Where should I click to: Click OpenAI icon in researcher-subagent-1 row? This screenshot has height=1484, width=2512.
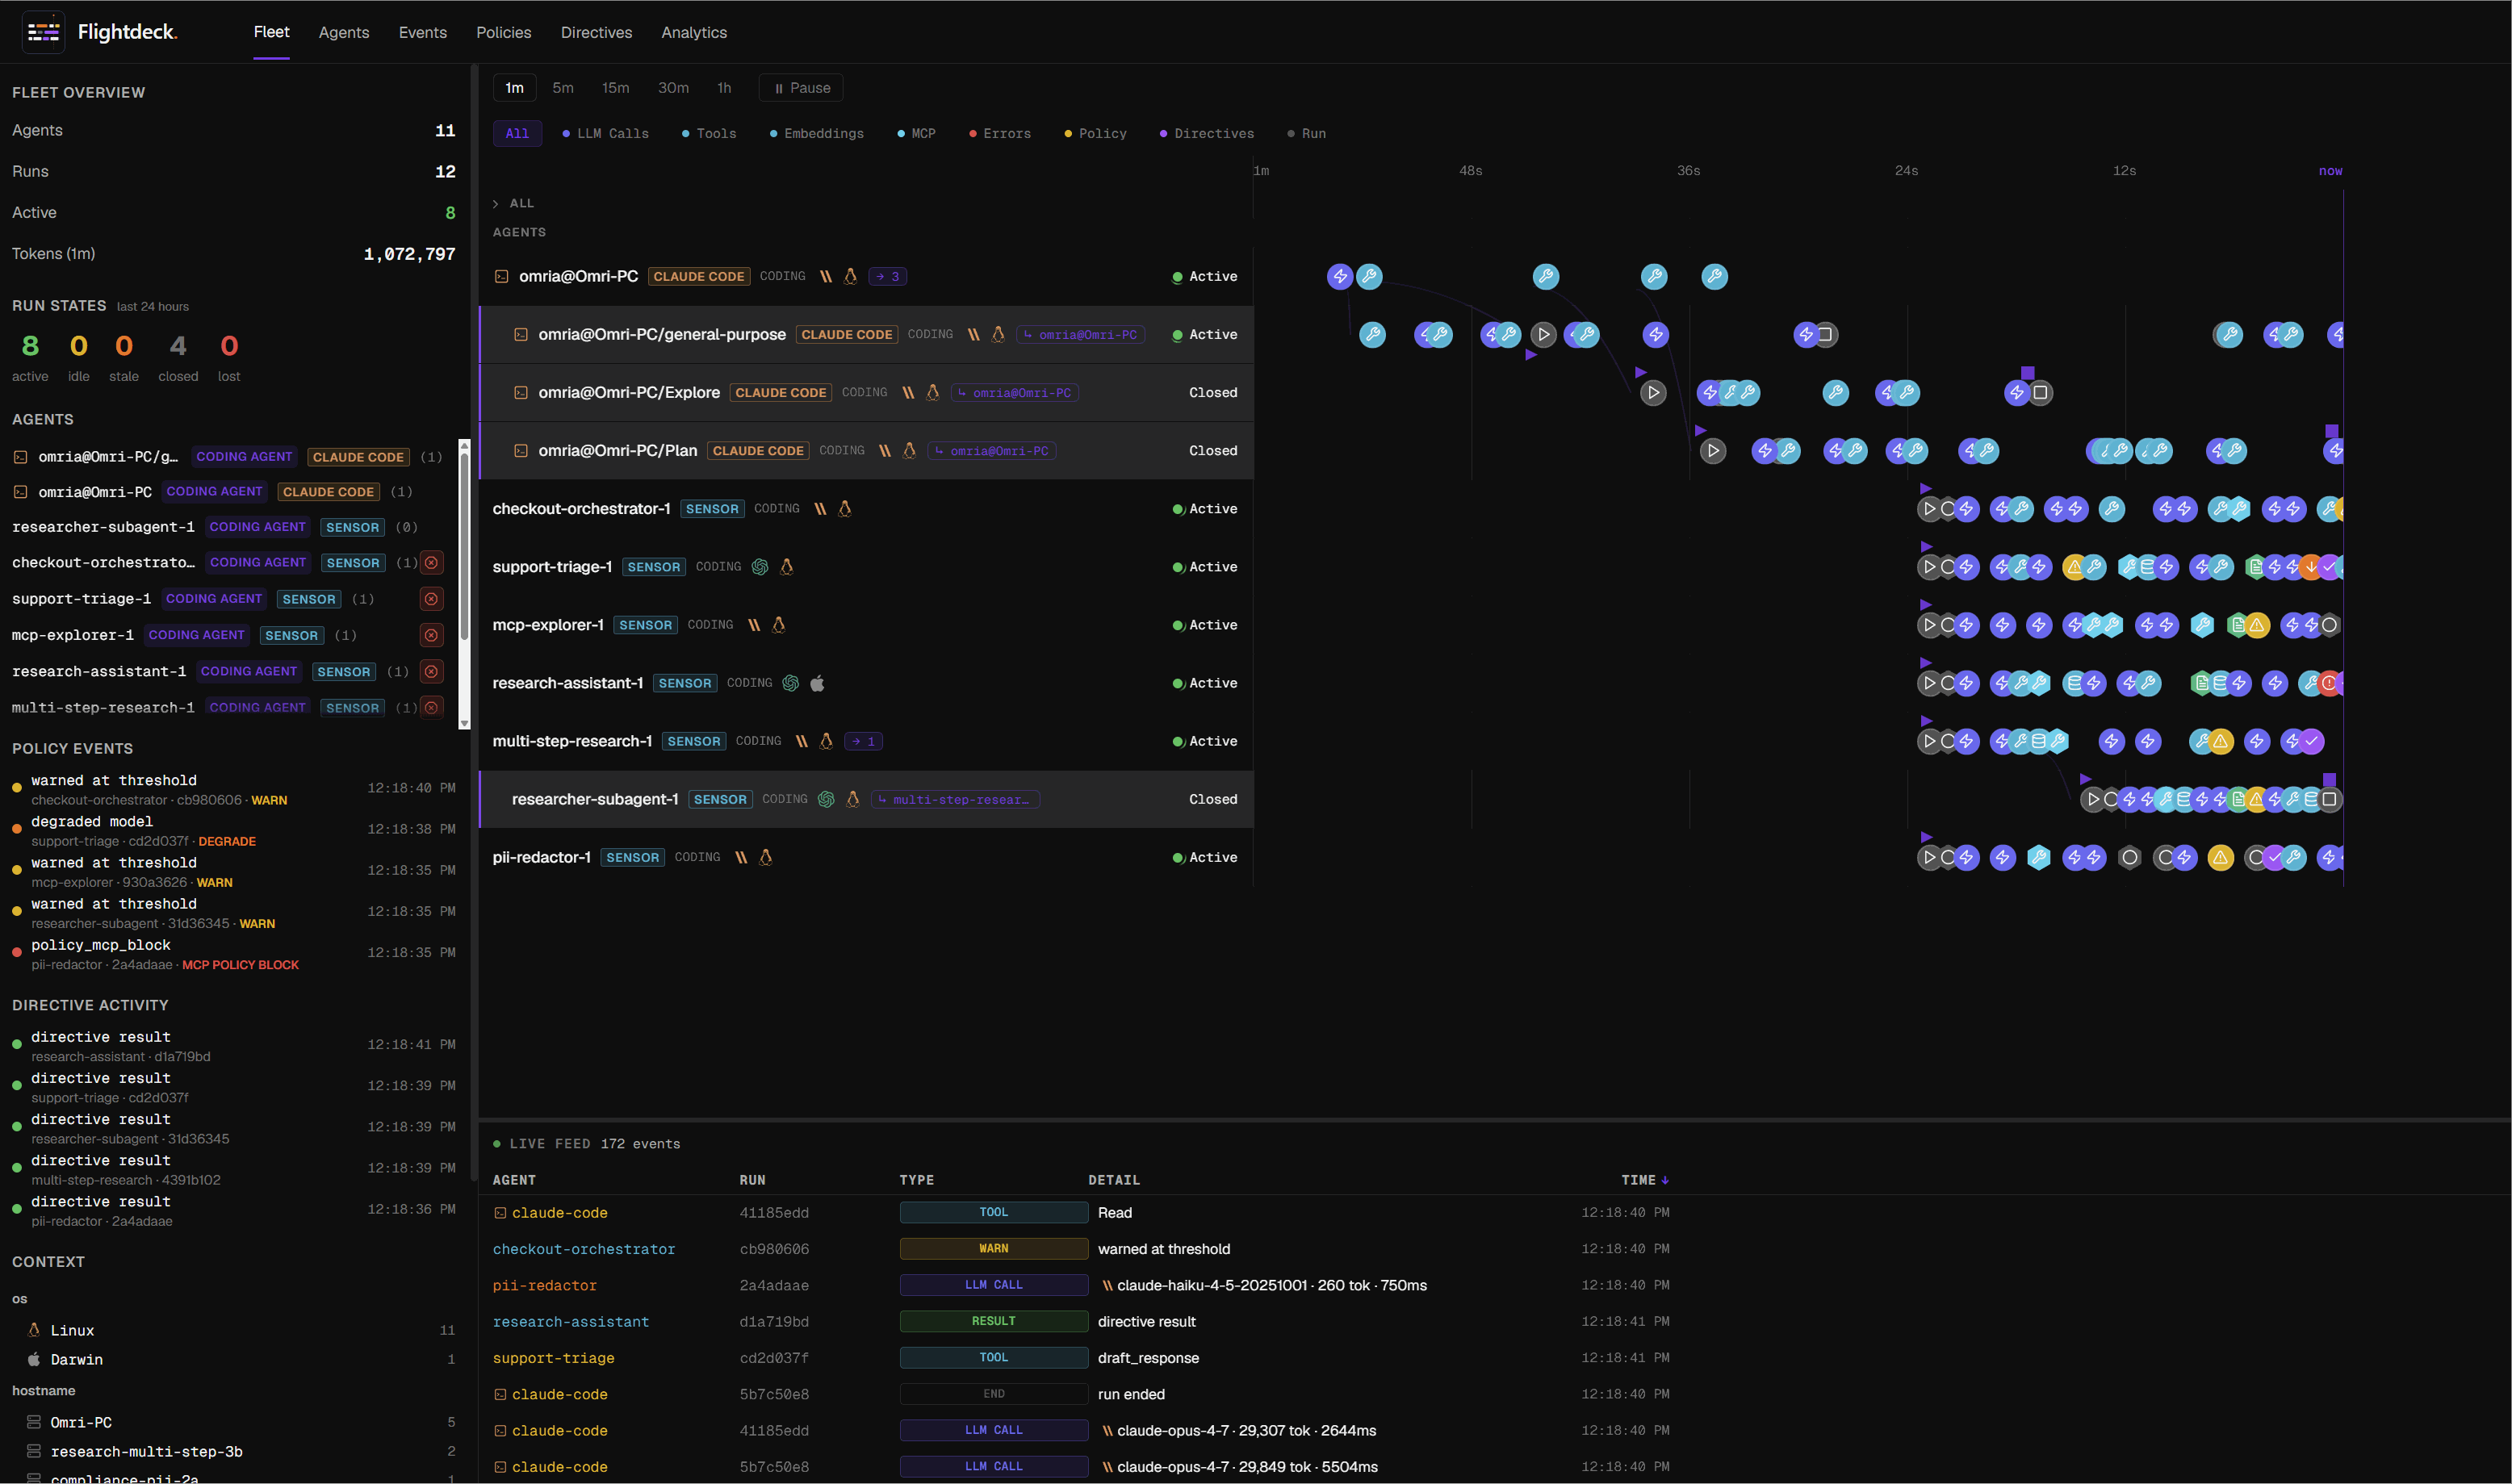point(826,799)
